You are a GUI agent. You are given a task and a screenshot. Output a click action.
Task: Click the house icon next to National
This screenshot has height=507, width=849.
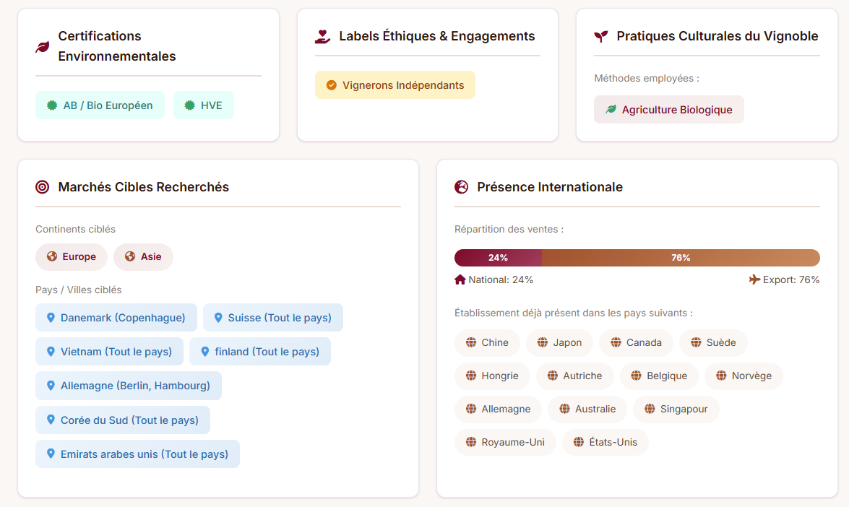click(460, 279)
